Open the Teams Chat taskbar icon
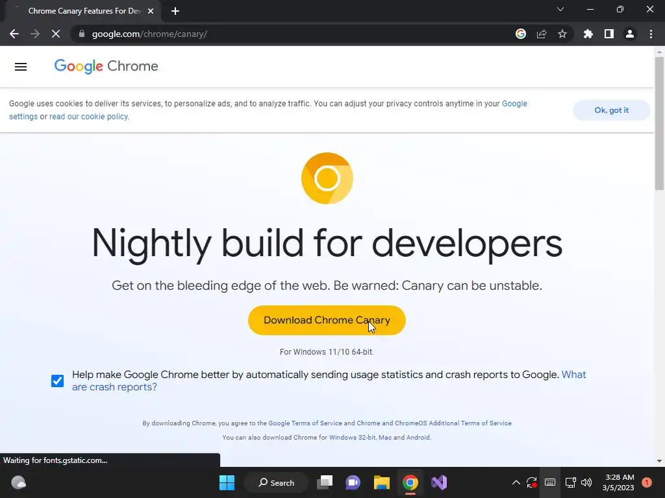Viewport: 665px width, 498px height. (x=353, y=482)
